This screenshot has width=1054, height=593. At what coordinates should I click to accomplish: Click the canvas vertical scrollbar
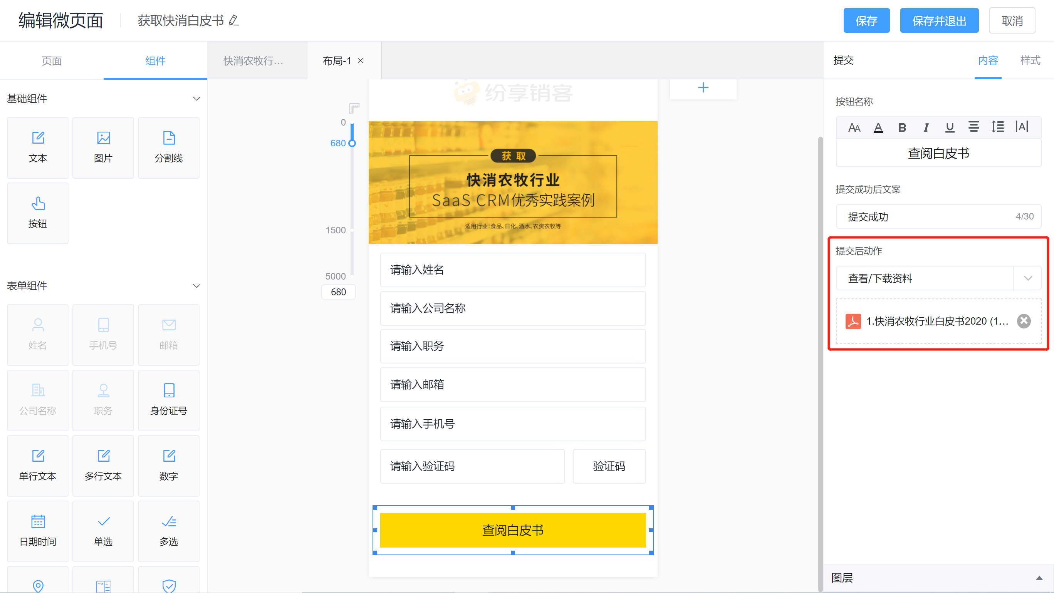pos(820,364)
